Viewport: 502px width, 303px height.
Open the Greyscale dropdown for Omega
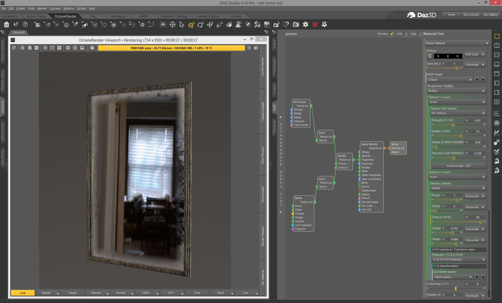click(475, 229)
